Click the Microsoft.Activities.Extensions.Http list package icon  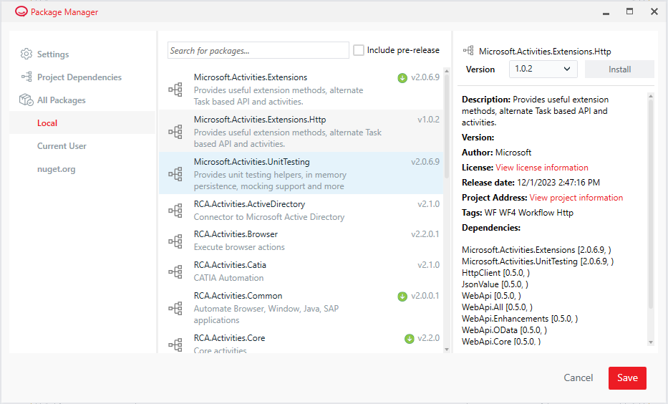pyautogui.click(x=175, y=132)
